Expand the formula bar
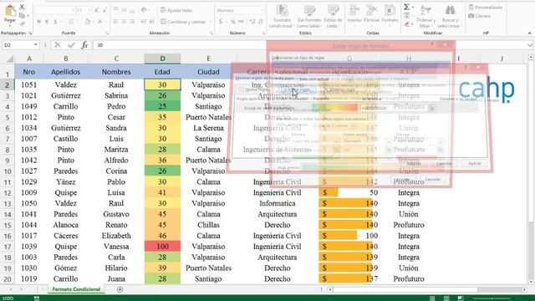Screen dimensions: 535x301 click(530, 44)
